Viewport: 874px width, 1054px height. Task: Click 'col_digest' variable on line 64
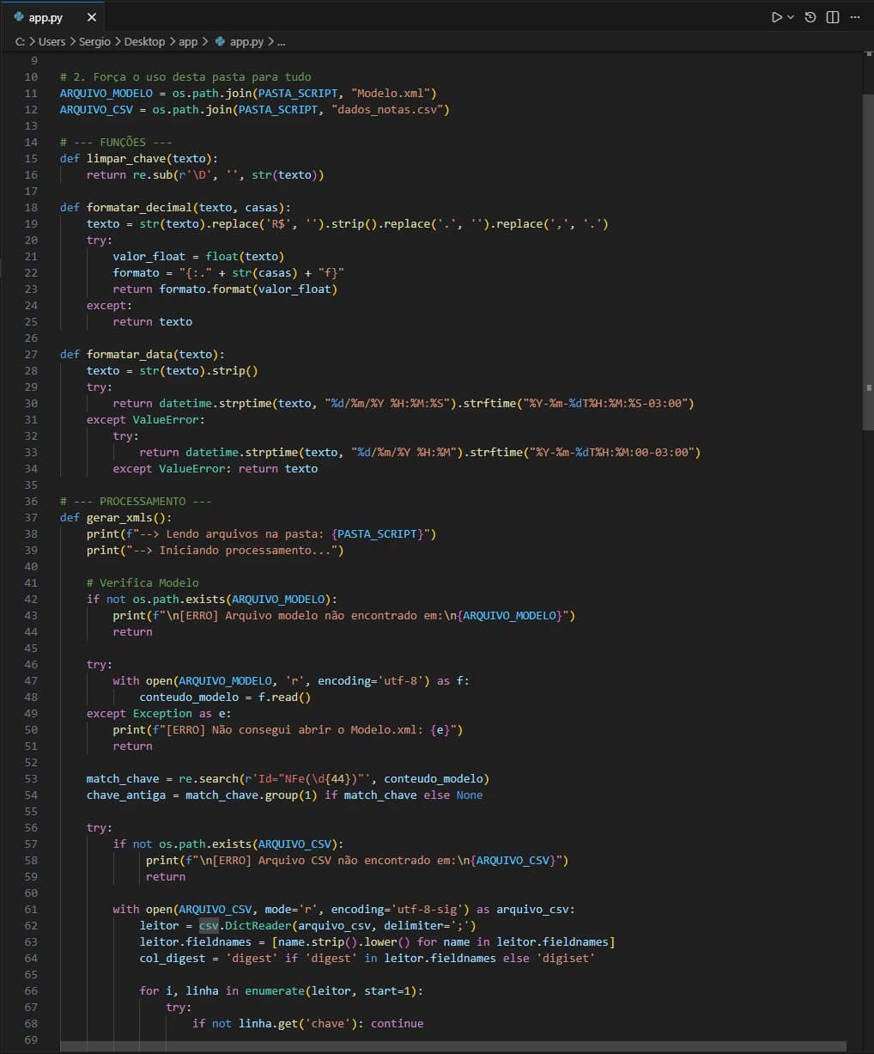point(173,958)
